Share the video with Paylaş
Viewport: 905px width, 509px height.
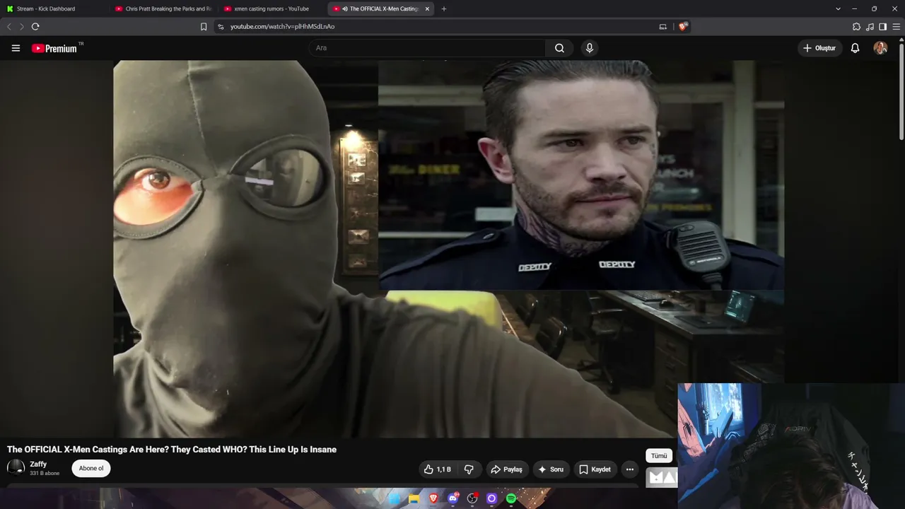[507, 469]
